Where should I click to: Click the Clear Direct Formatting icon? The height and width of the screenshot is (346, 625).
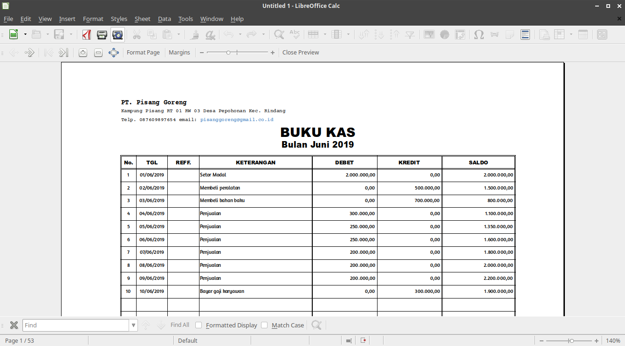click(x=210, y=34)
